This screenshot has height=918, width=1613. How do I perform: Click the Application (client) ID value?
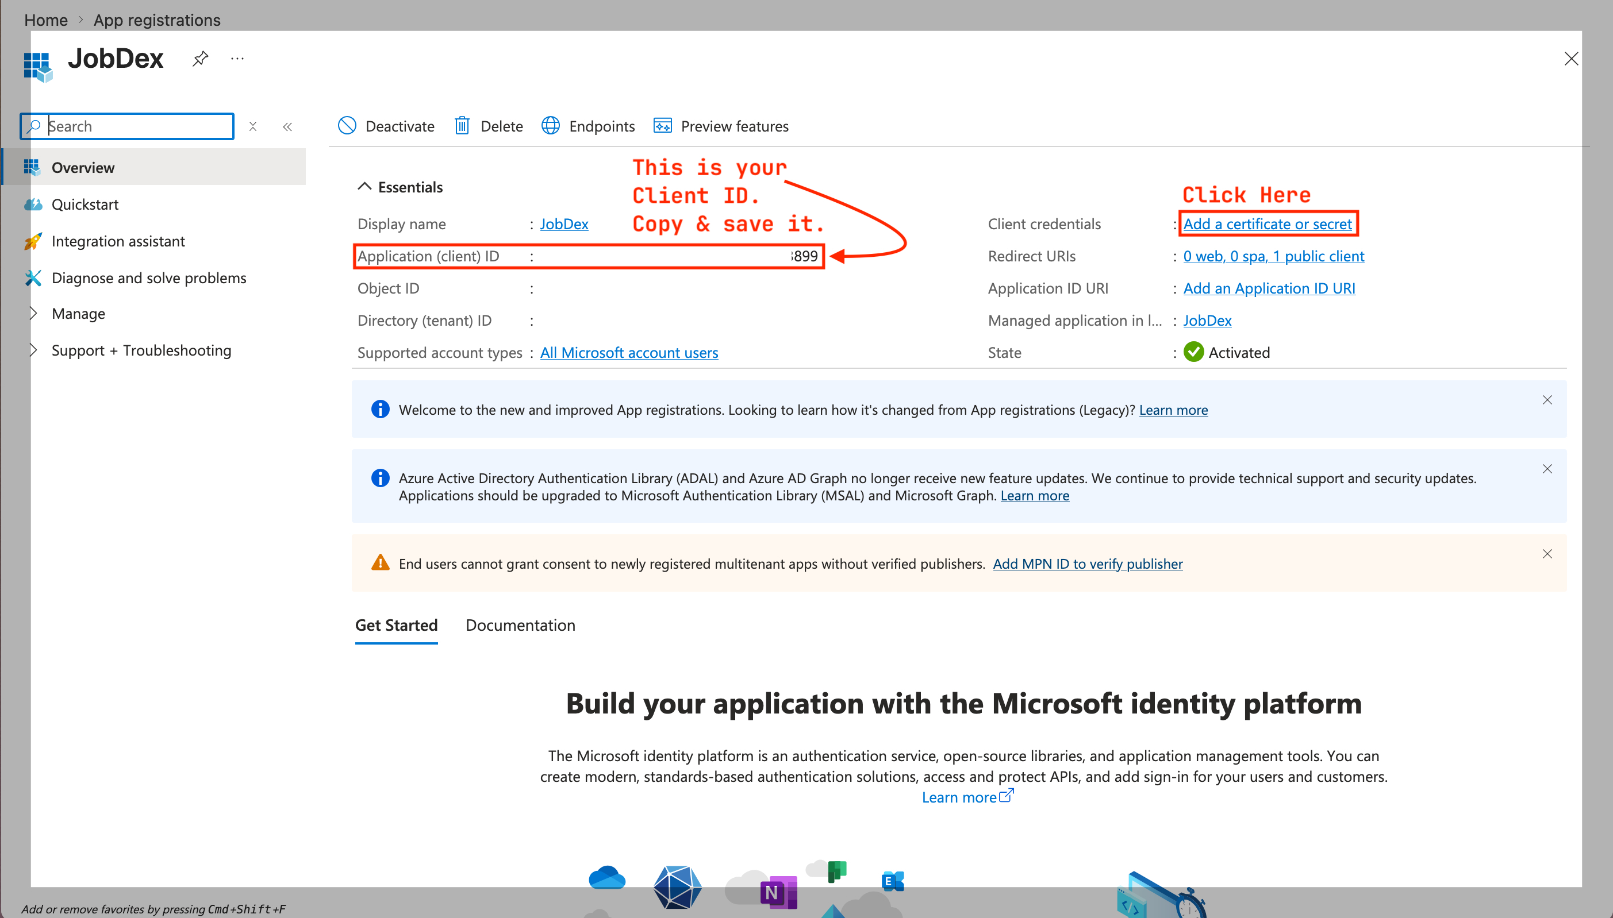[x=804, y=256]
